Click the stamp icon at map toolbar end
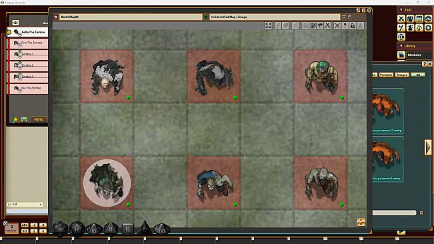 361,26
